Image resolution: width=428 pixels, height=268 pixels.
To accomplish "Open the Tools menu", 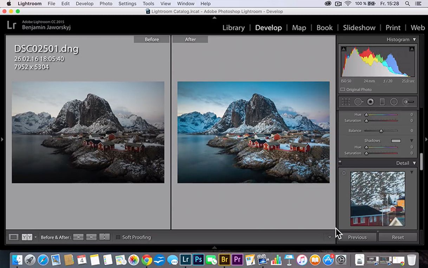I will [x=148, y=4].
